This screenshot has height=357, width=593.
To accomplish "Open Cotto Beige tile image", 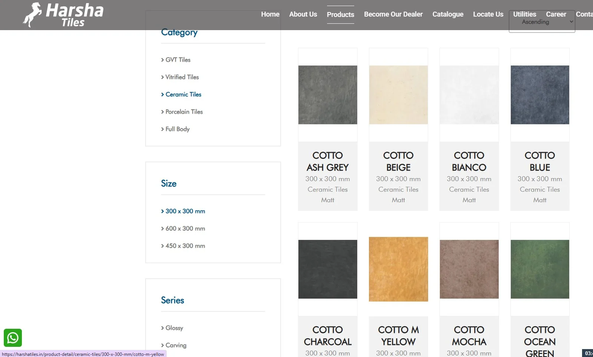I will tap(398, 95).
